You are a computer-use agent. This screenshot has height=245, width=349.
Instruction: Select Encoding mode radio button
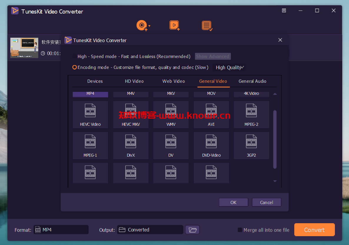(x=74, y=67)
